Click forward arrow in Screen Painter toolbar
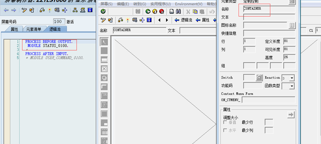 pos(14,10)
